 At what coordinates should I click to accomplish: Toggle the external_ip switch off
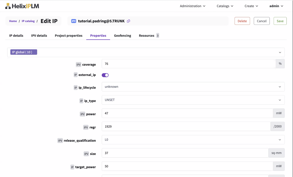coord(105,75)
